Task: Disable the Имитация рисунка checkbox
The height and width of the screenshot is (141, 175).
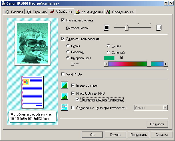Action: pos(63,20)
